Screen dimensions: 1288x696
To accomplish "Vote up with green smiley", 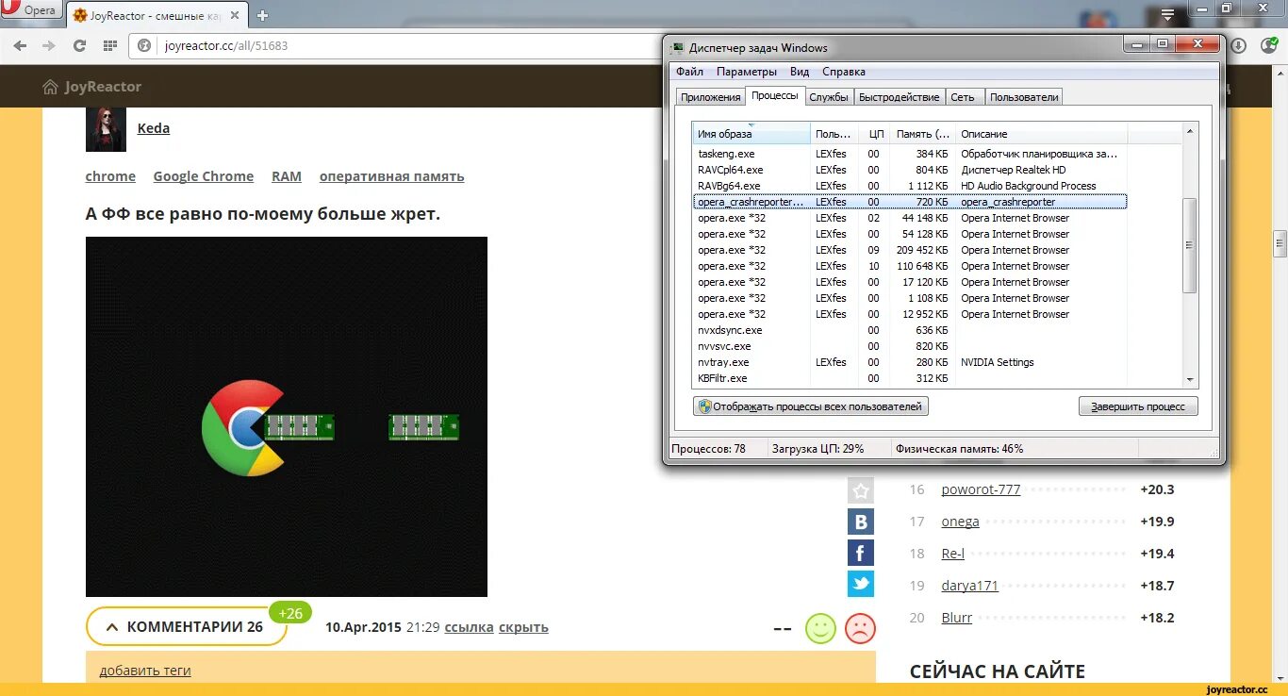I will tap(820, 628).
